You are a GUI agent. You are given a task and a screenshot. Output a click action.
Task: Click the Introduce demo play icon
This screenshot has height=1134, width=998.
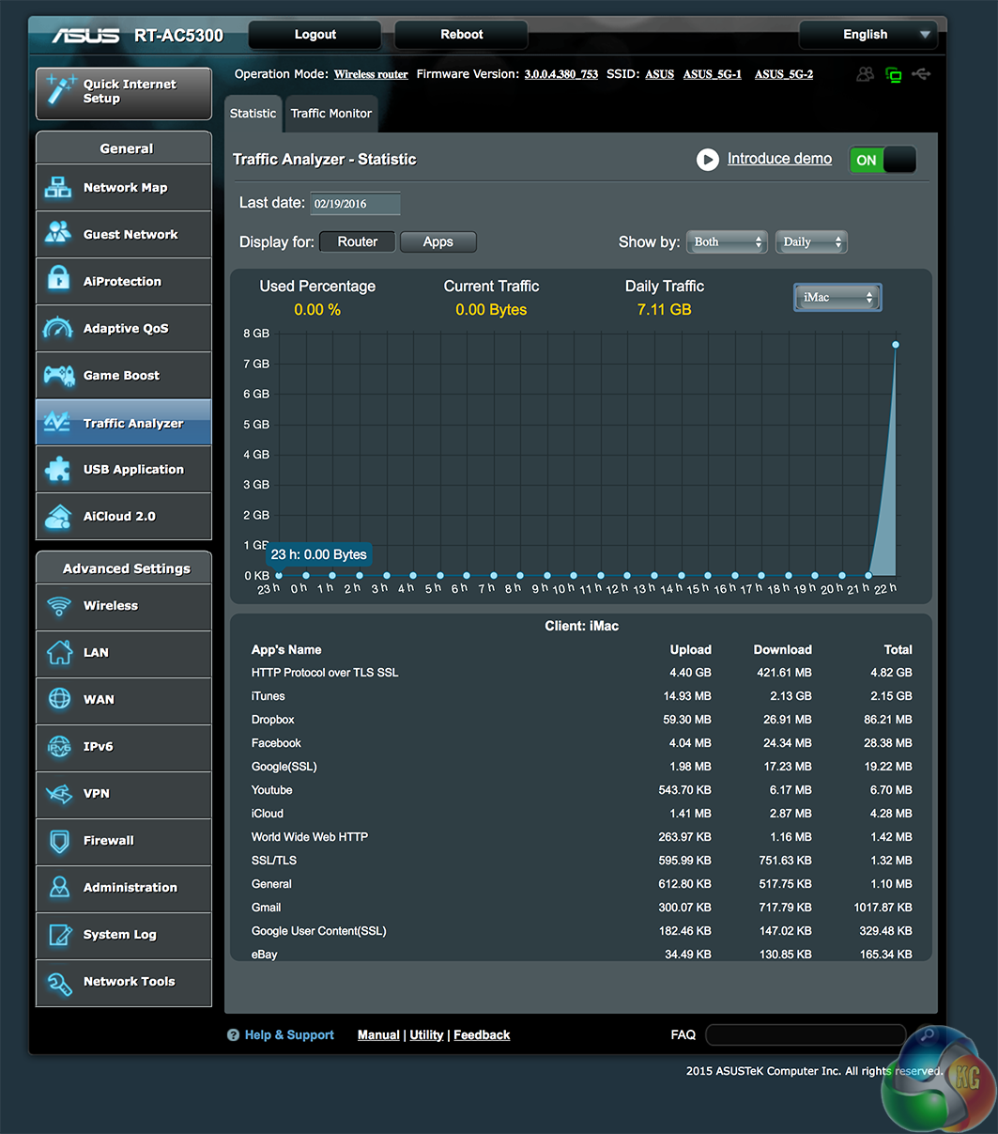coord(707,160)
